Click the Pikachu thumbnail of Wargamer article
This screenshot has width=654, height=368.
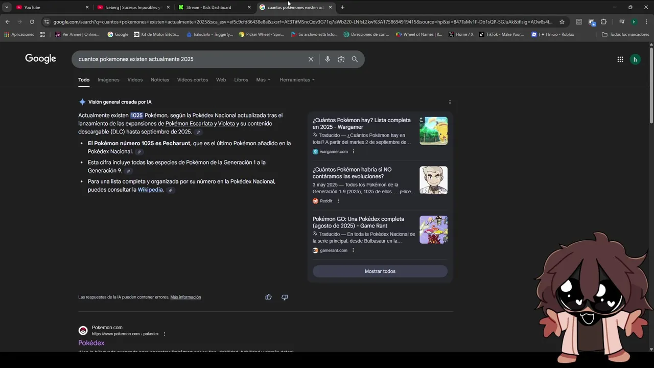click(433, 131)
